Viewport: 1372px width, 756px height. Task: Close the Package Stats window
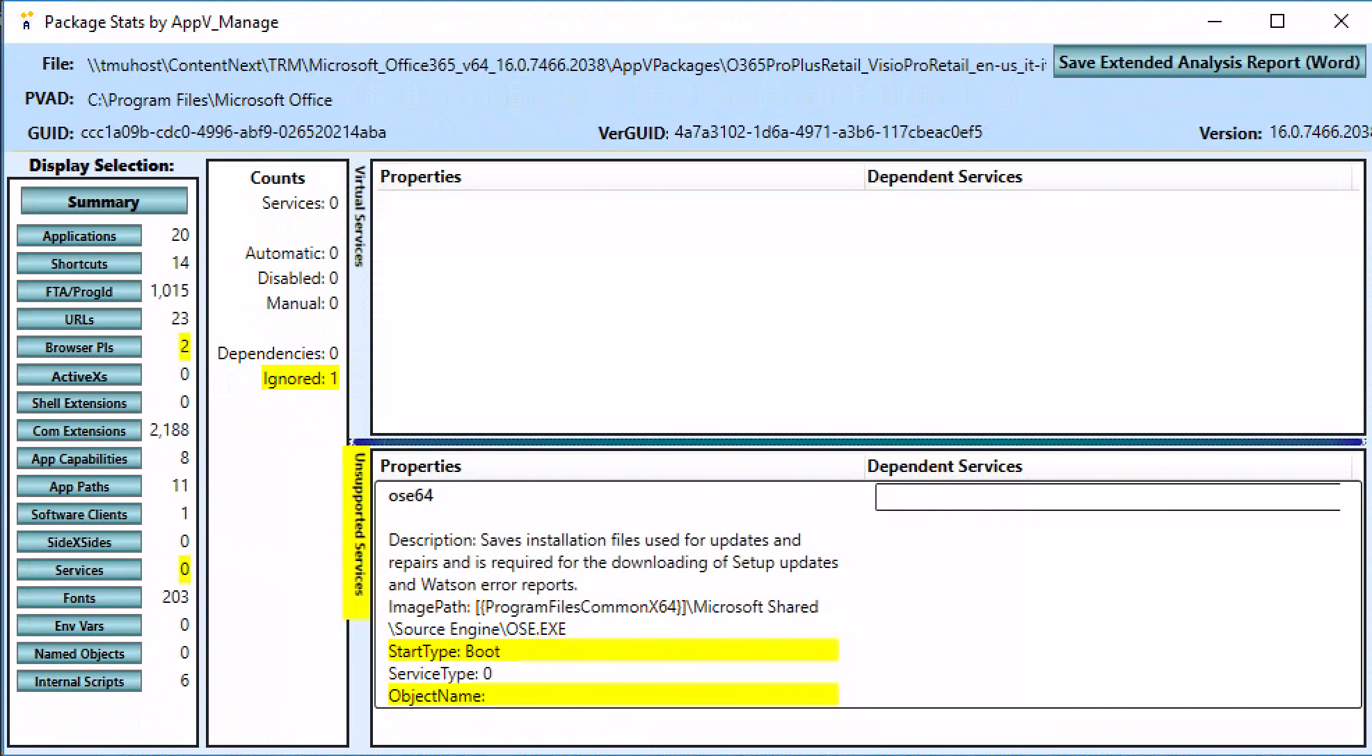[1341, 22]
